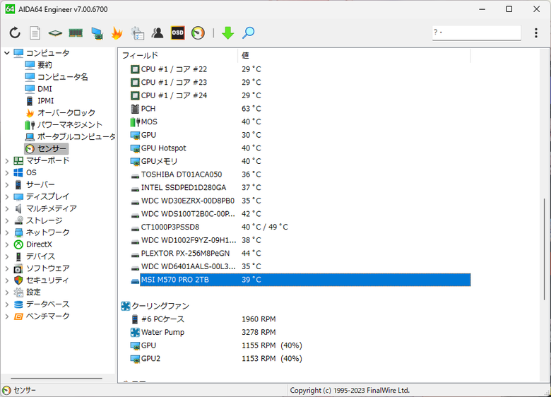
Task: Expand the ディスプレイ tree node
Action: click(6, 197)
